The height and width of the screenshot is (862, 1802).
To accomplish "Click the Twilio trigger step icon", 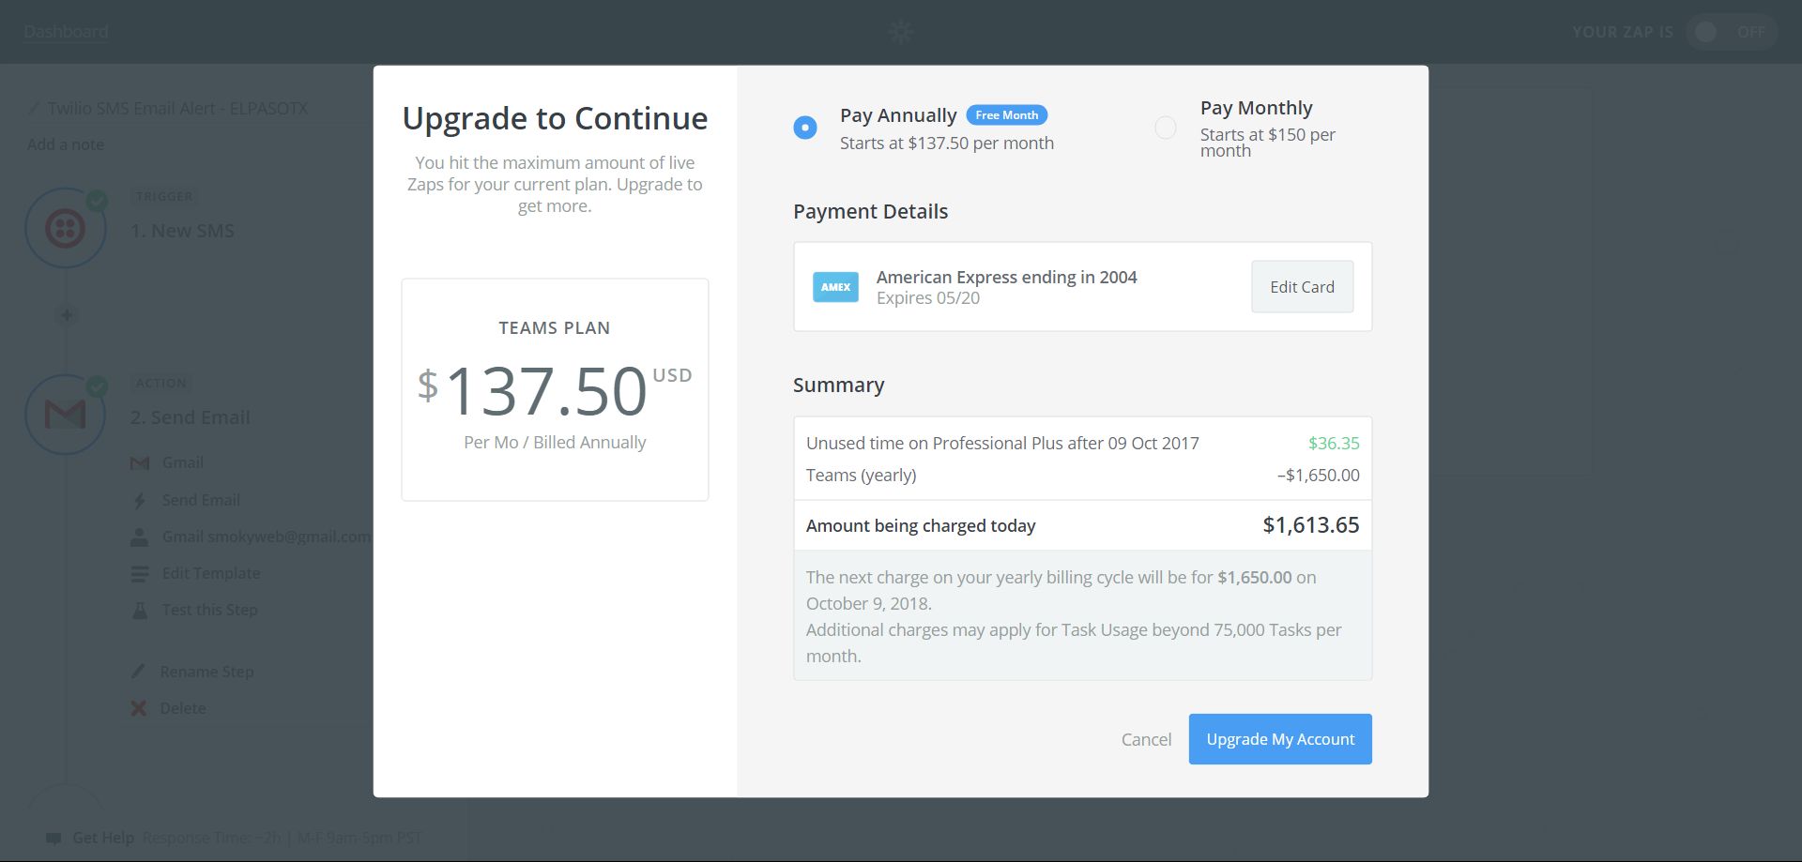I will [65, 228].
